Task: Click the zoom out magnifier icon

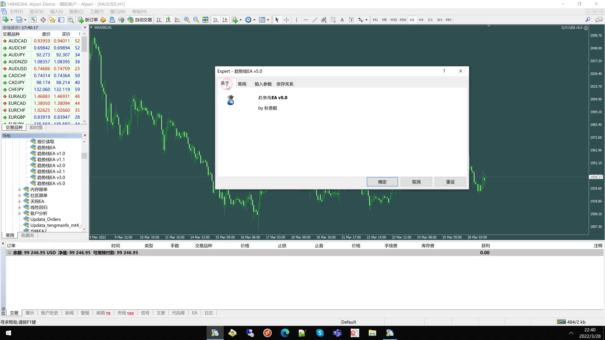Action: [196, 20]
